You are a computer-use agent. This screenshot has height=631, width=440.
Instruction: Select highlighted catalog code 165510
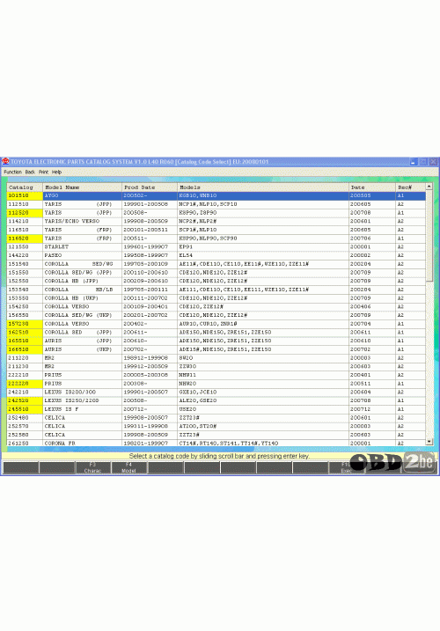[25, 341]
